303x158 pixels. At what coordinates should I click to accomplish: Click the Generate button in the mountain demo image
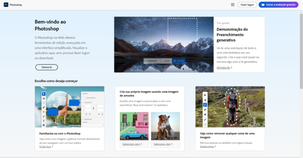click(x=179, y=61)
